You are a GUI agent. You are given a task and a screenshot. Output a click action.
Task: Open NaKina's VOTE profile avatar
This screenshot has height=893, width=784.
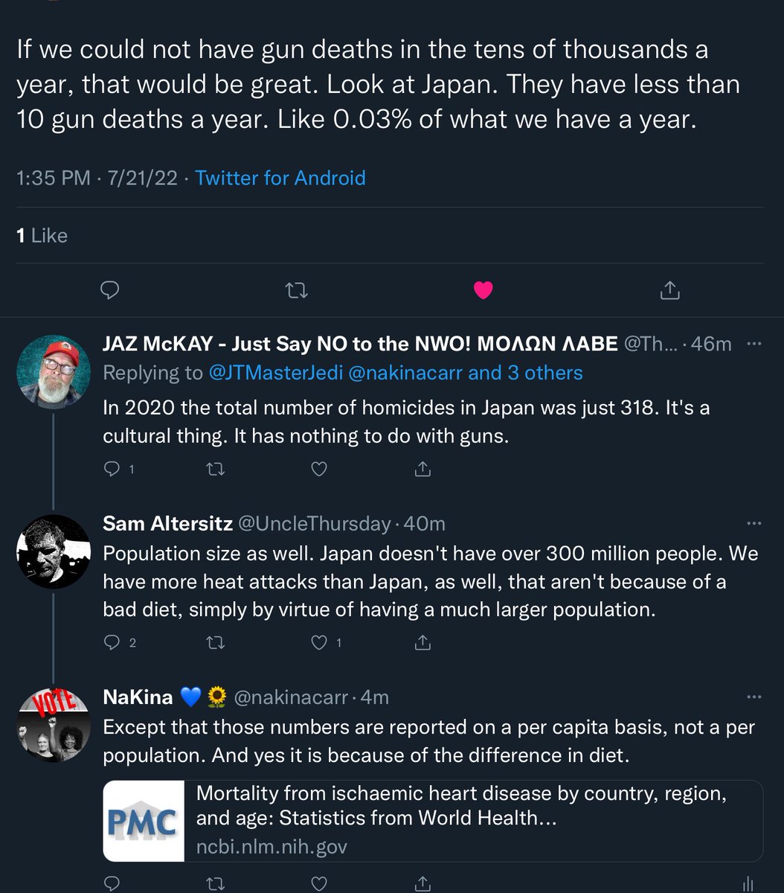[x=54, y=725]
